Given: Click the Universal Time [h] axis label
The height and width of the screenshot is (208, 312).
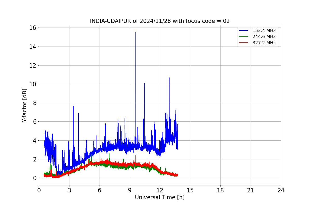Looking at the screenshot, I should (x=160, y=197).
